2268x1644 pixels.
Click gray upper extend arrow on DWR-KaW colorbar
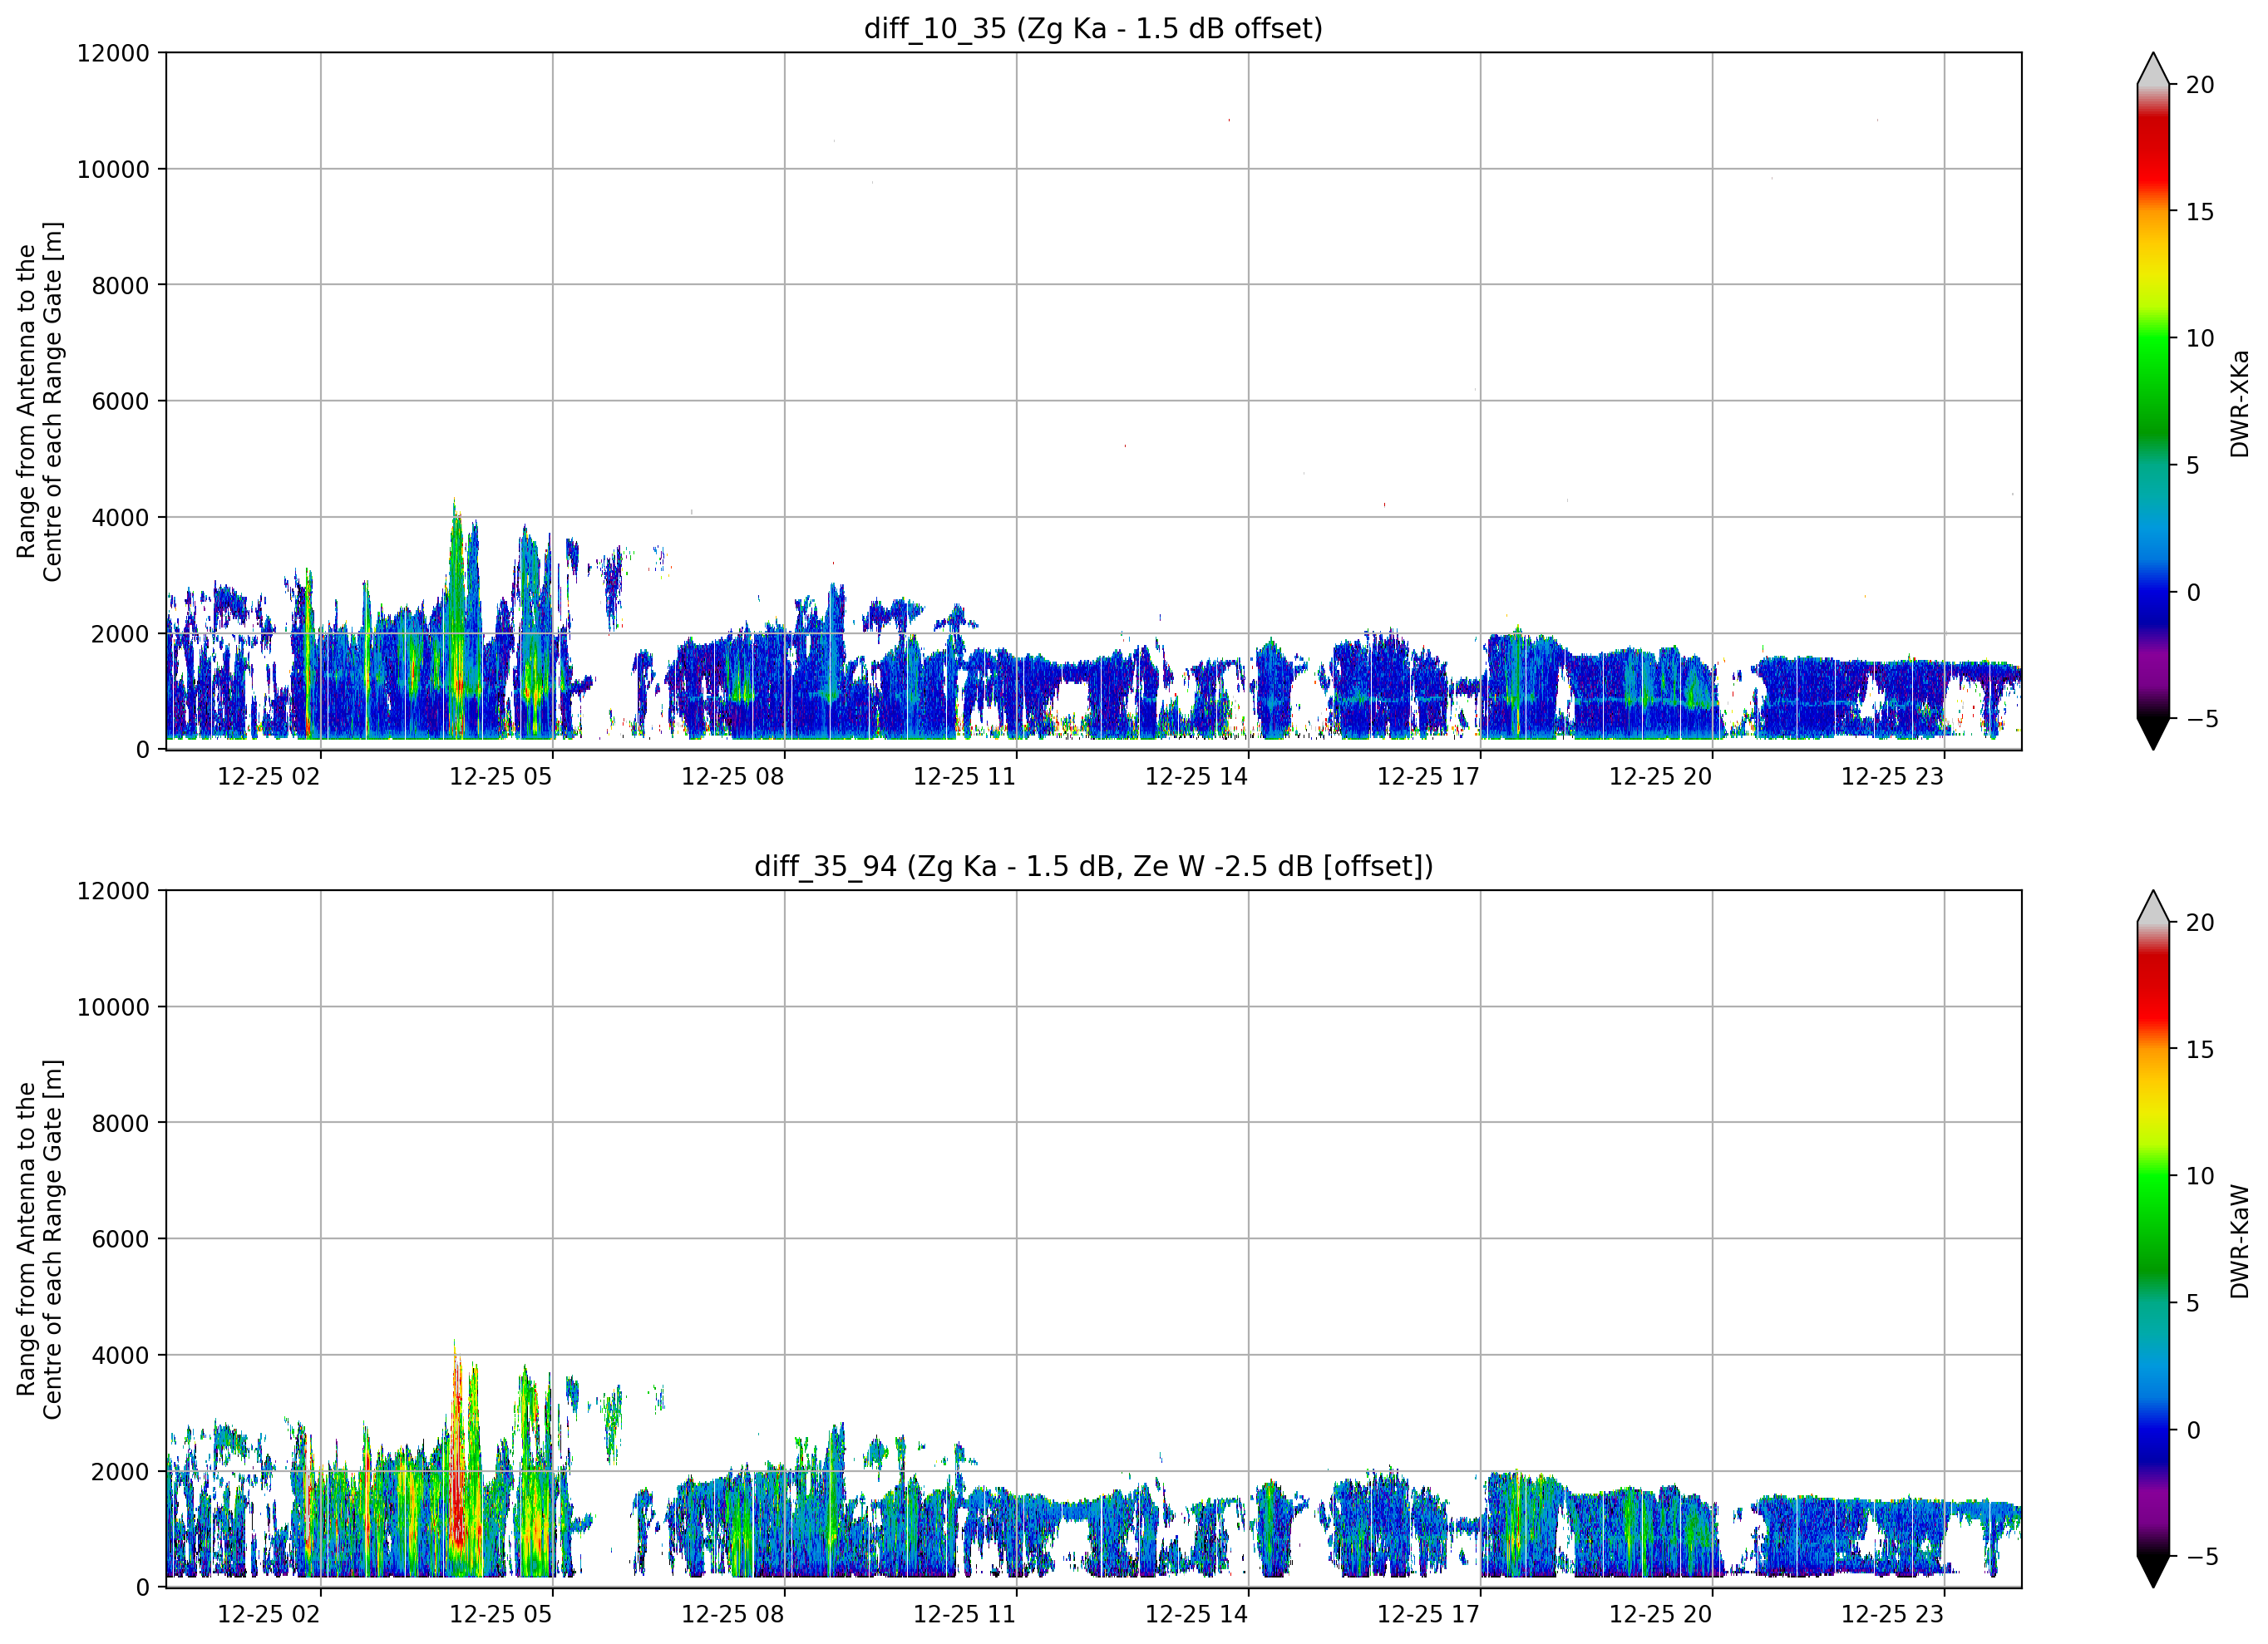click(x=2153, y=906)
